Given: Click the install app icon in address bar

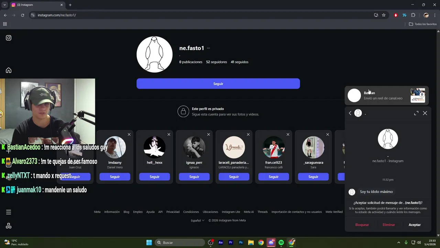Looking at the screenshot, I should [376, 15].
